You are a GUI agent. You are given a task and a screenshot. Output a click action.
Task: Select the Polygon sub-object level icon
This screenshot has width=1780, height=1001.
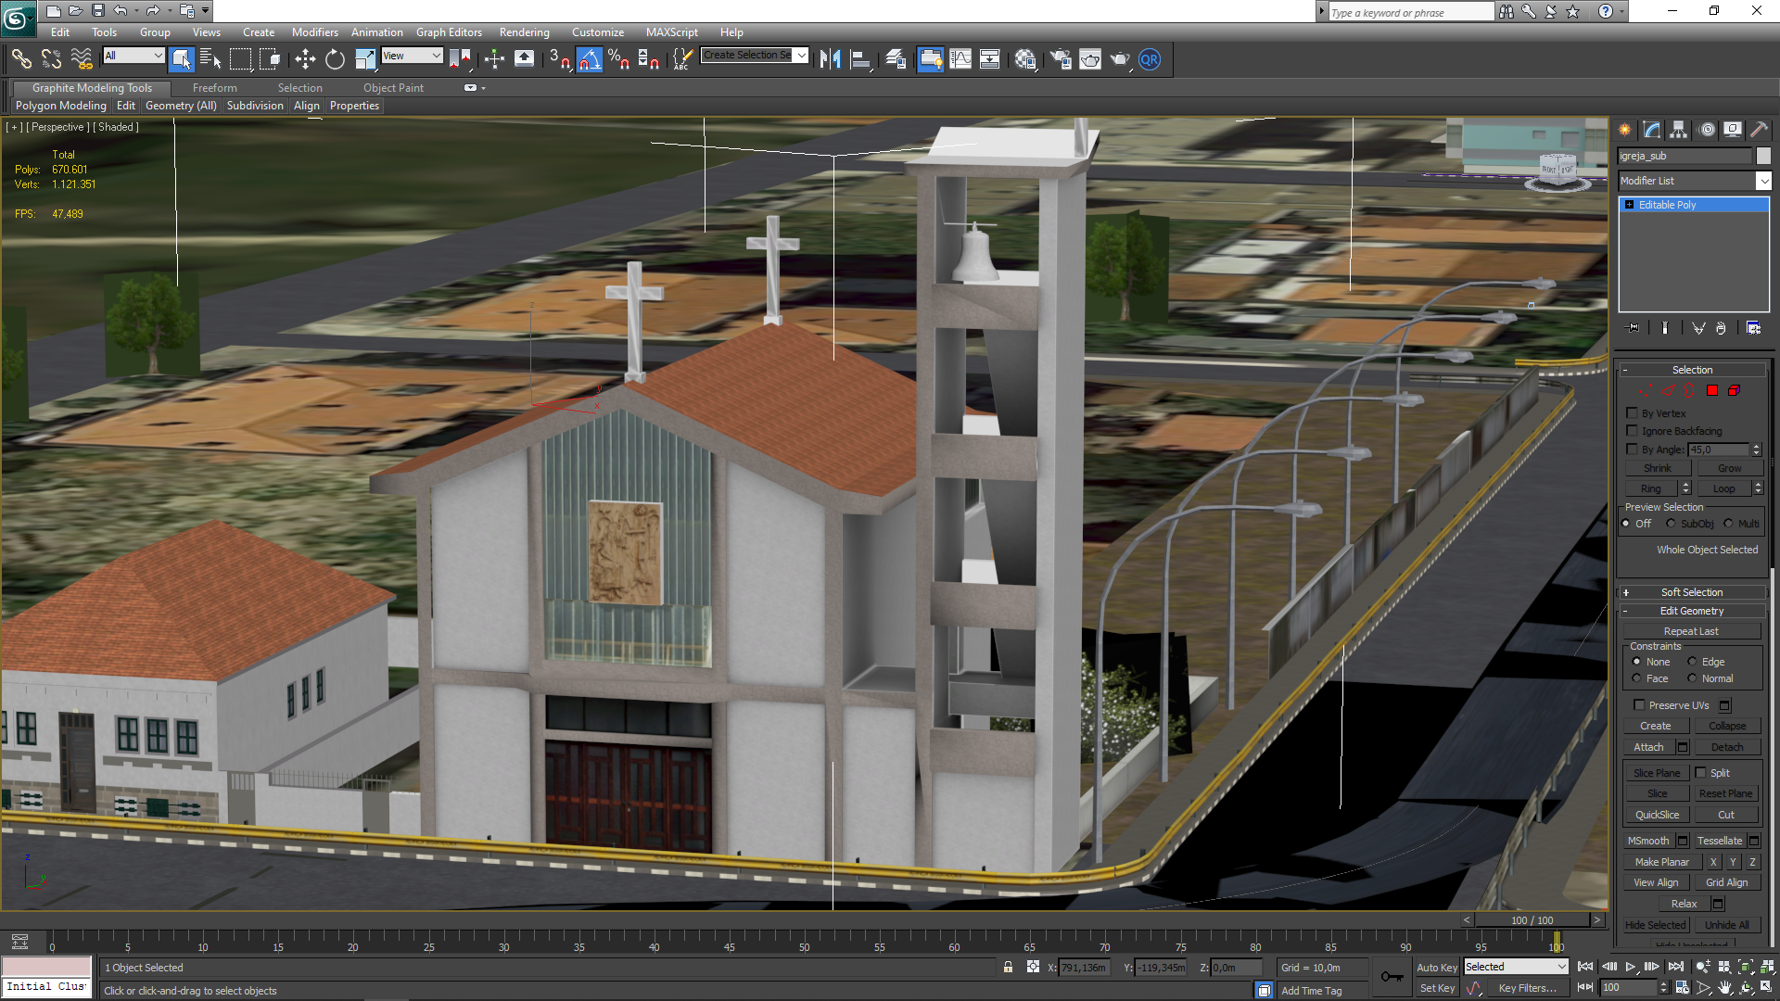tap(1712, 391)
